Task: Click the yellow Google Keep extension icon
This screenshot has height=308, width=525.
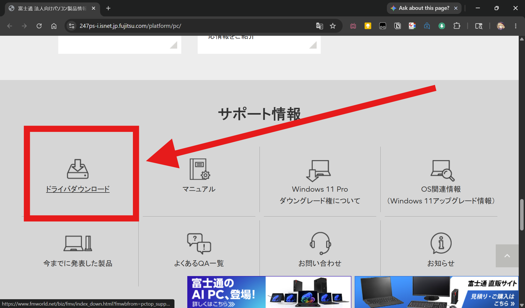Action: [x=368, y=26]
